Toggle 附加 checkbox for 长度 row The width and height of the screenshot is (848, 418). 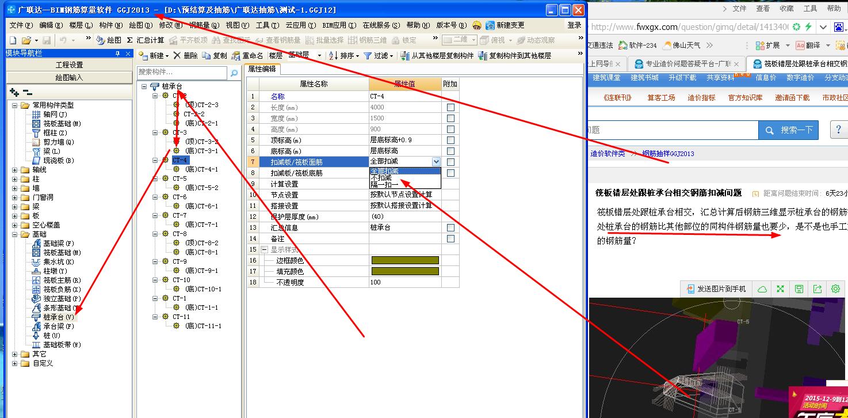pyautogui.click(x=450, y=107)
